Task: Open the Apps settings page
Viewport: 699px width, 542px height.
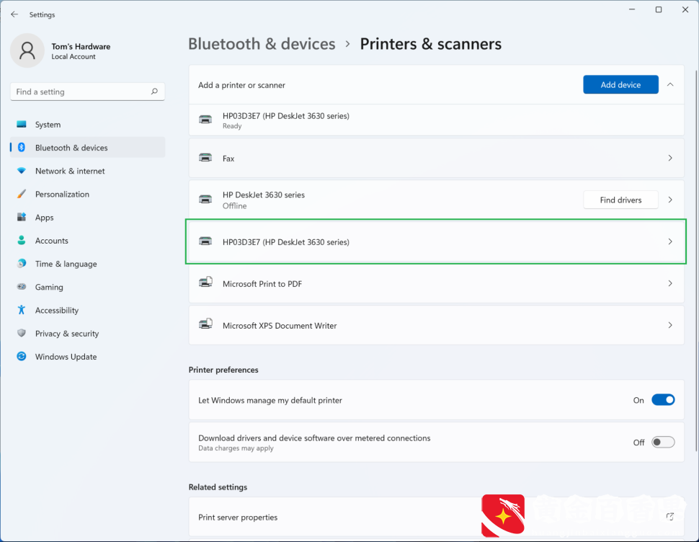Action: [x=87, y=217]
